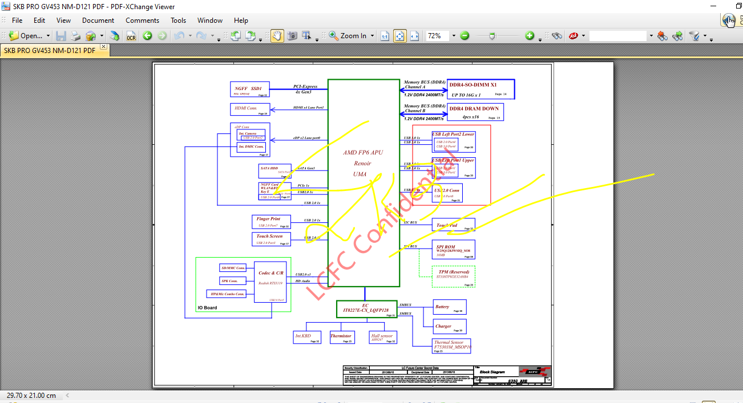
Task: Print the document using the printer icon
Action: pos(76,35)
